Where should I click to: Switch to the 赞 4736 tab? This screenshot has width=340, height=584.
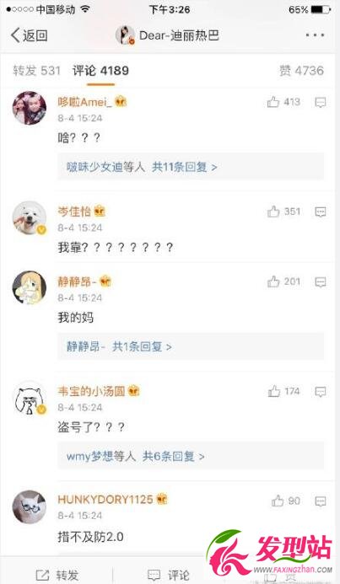301,71
